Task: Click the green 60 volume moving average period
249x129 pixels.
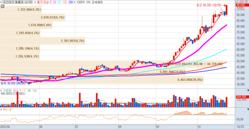Action: (x=29, y=91)
